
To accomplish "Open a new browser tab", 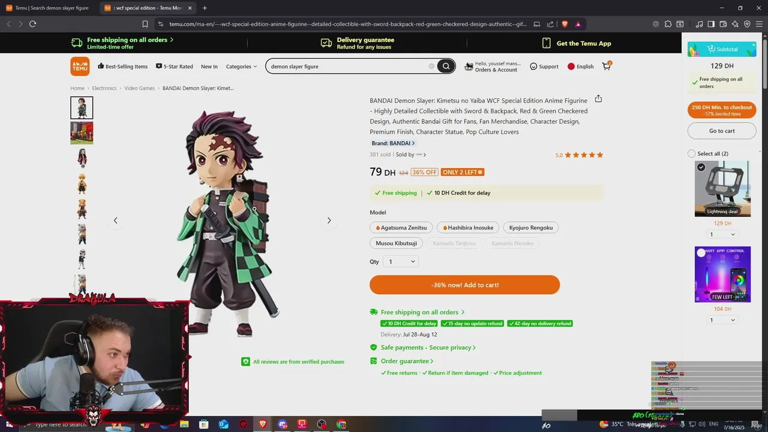I will click(x=205, y=8).
